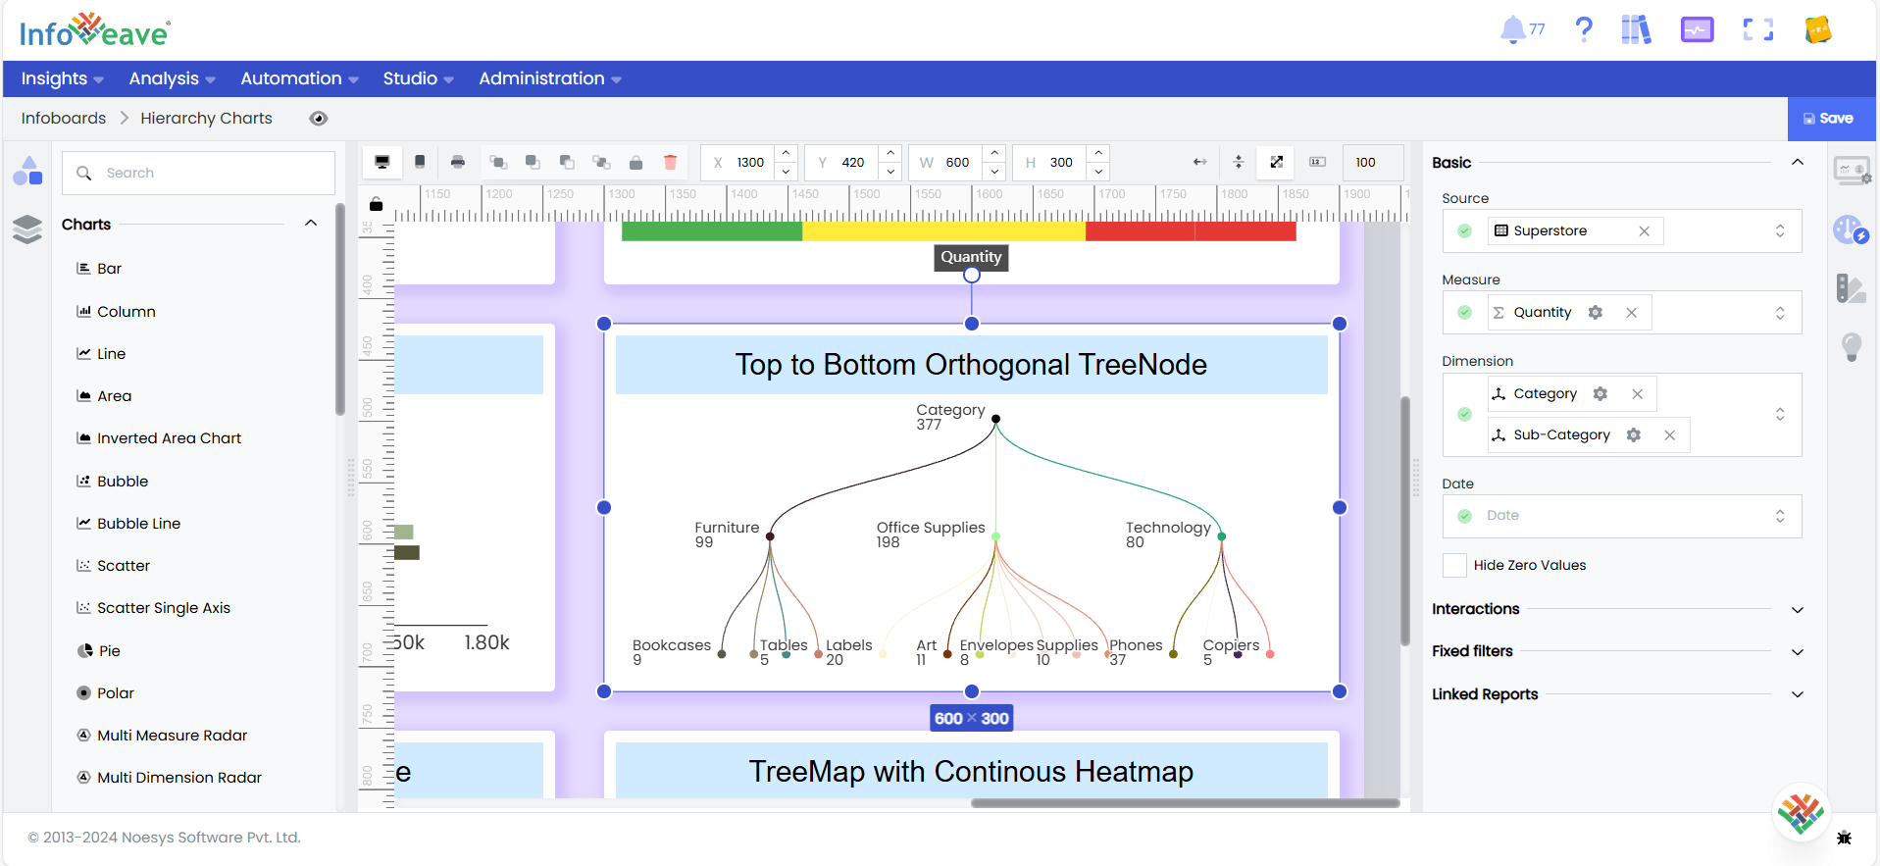Viewport: 1880px width, 866px height.
Task: Click the vertical align center icon
Action: click(1239, 162)
